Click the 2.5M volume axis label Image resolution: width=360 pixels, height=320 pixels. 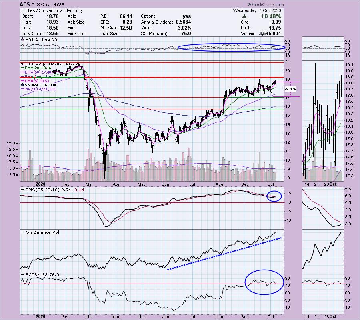click(14, 175)
